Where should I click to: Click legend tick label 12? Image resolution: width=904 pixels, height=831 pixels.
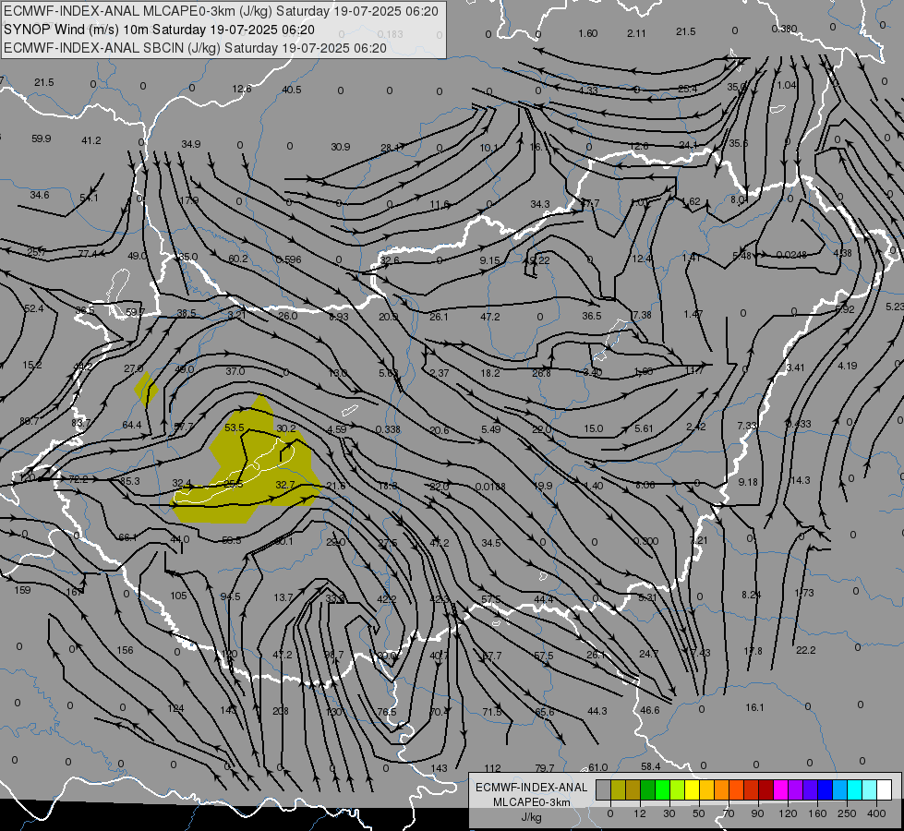640,813
